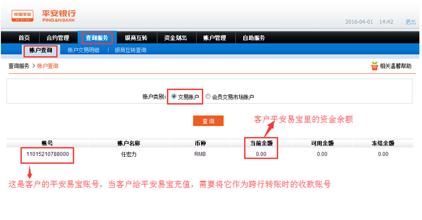
Task: Open the 查询服务 menu
Action: [97, 38]
